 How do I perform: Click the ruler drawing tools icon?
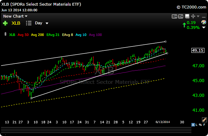pyautogui.click(x=204, y=119)
